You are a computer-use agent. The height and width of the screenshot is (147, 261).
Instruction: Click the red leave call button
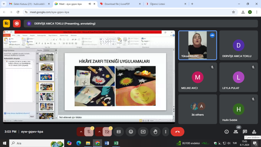[x=177, y=132]
